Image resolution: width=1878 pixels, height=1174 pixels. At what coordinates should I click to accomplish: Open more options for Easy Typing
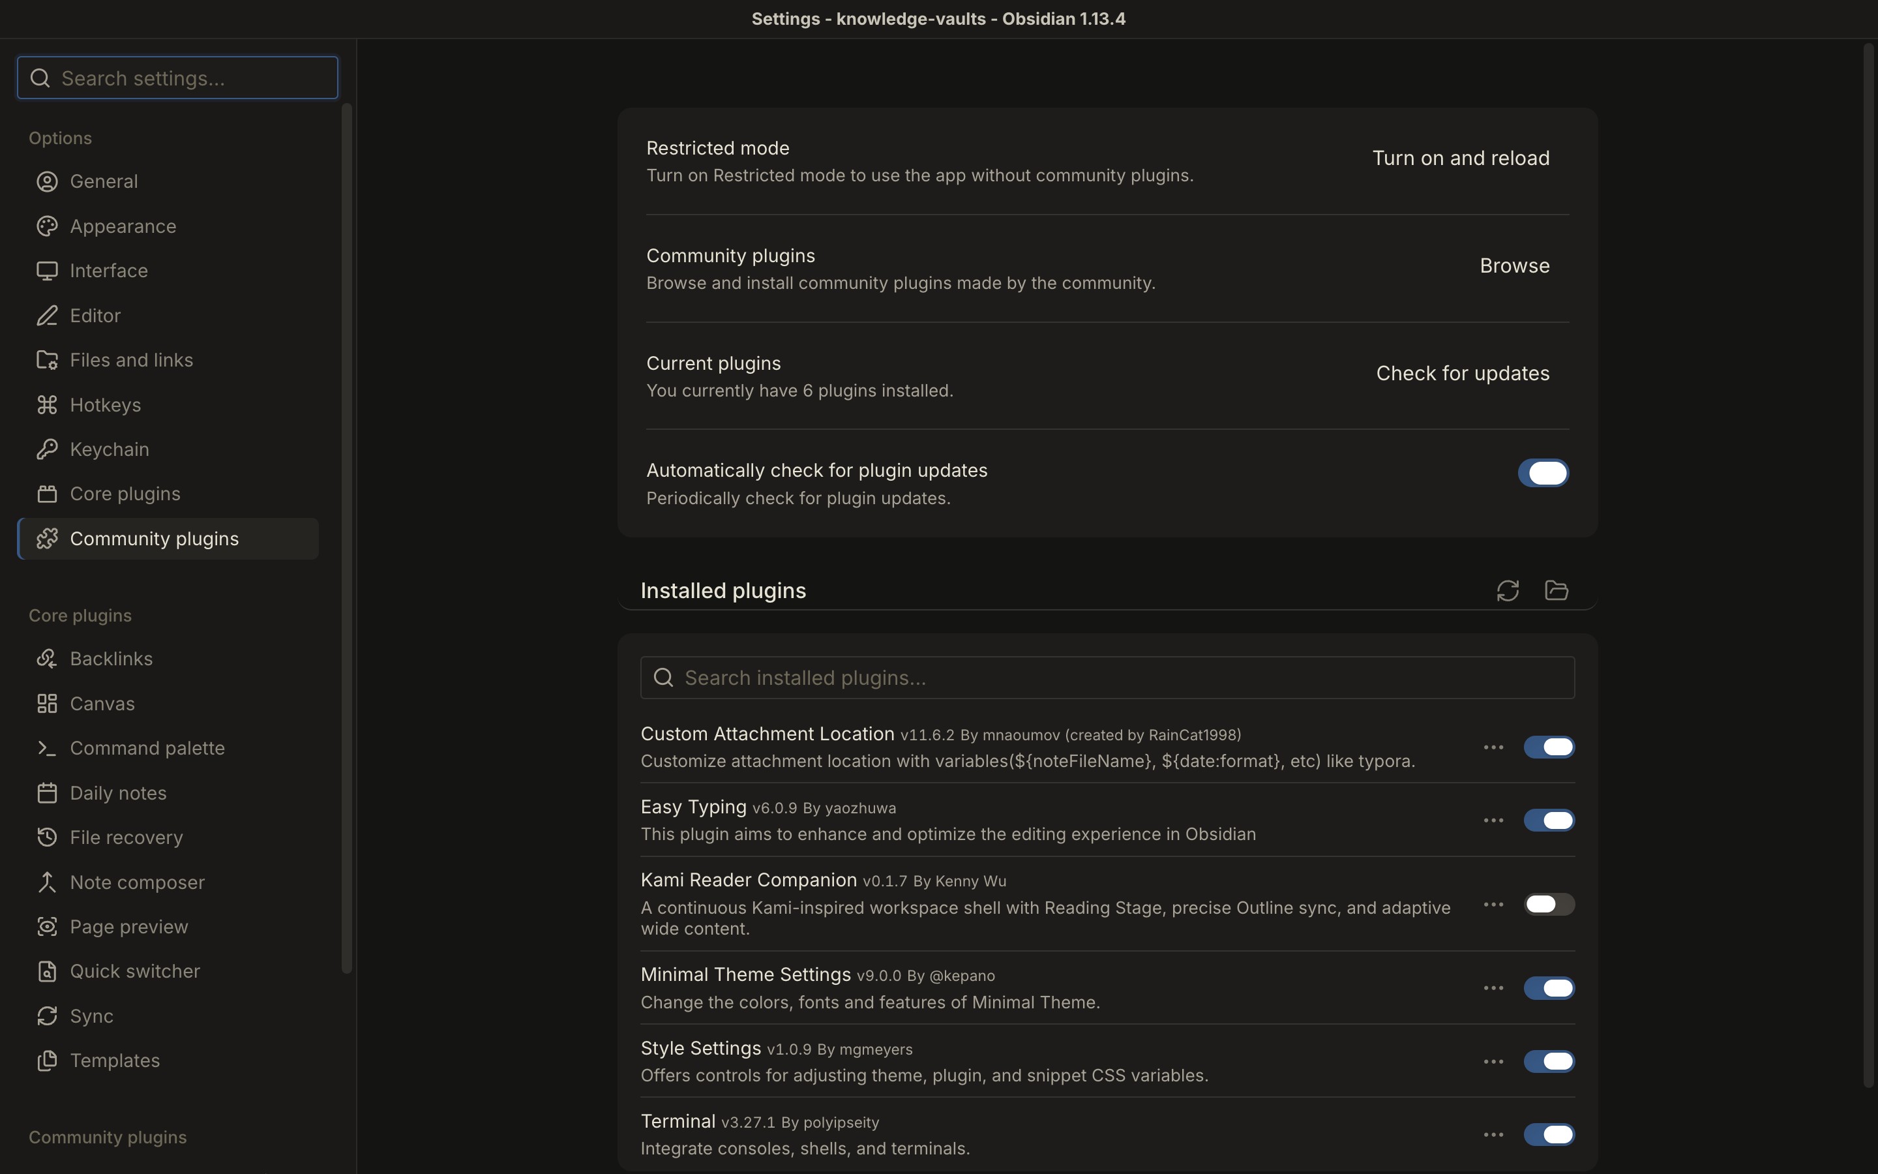(1493, 820)
